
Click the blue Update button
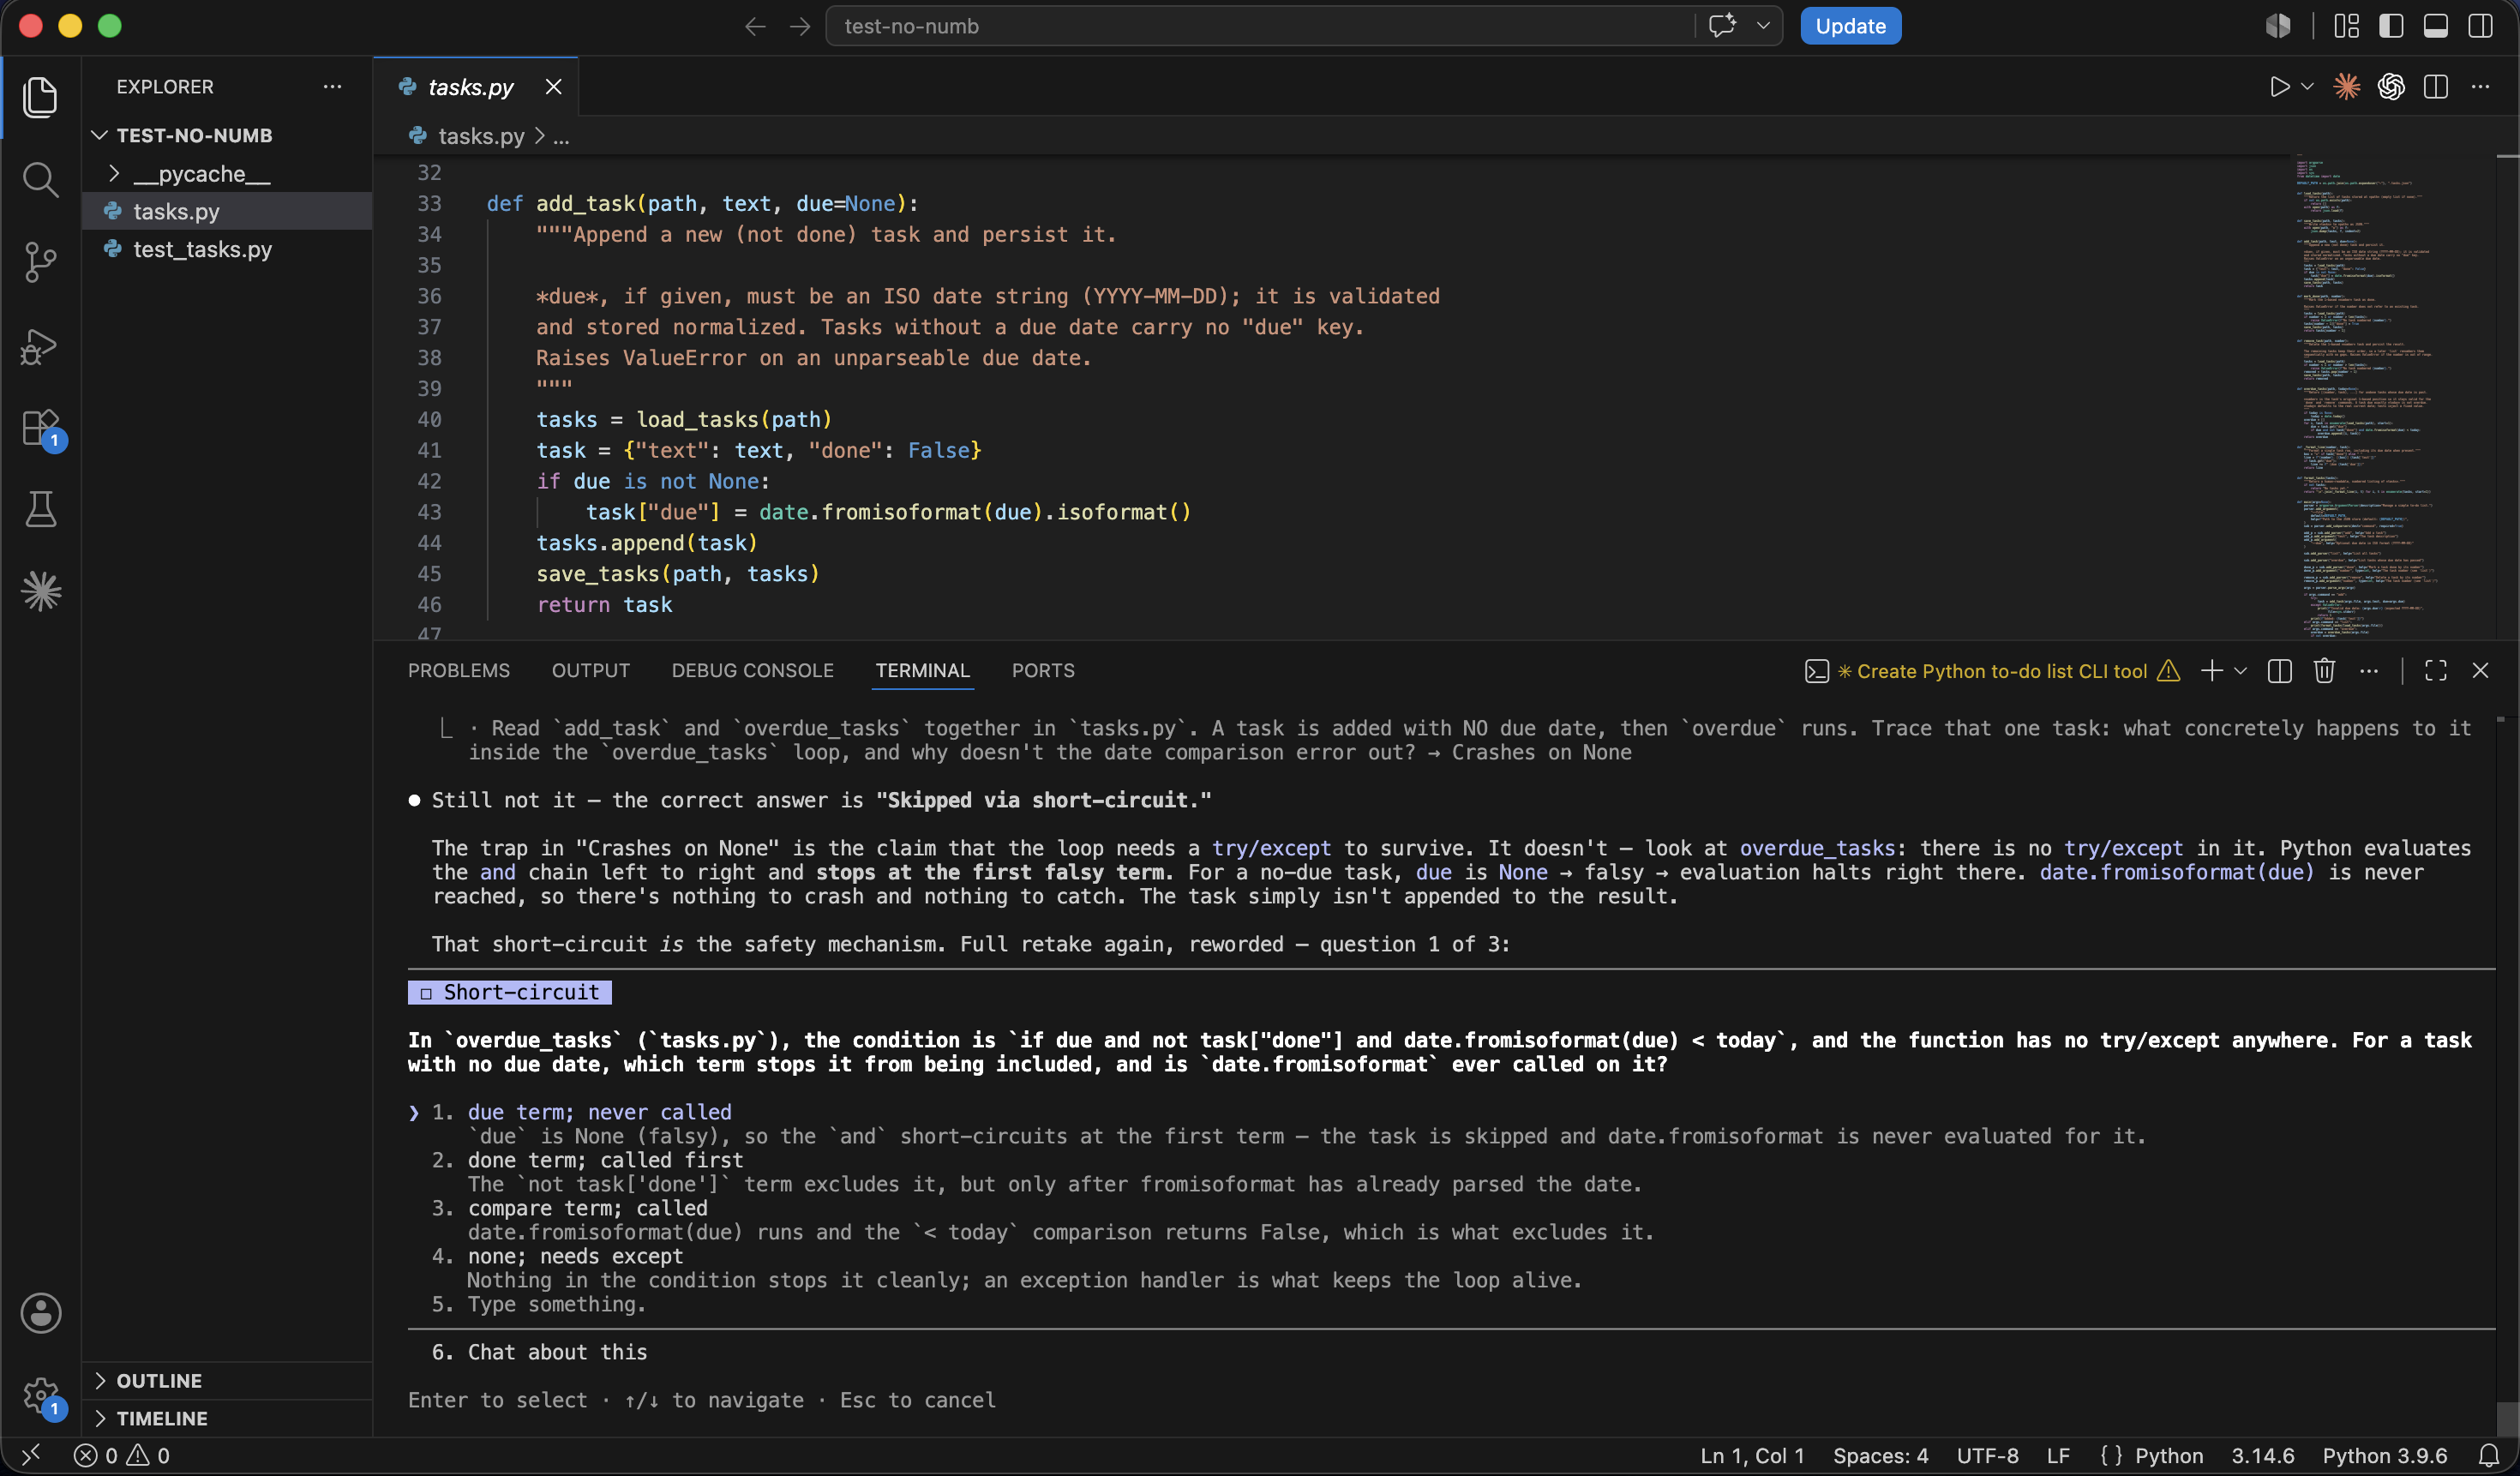[1850, 26]
